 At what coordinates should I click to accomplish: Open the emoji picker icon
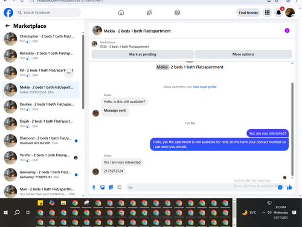coord(280,187)
